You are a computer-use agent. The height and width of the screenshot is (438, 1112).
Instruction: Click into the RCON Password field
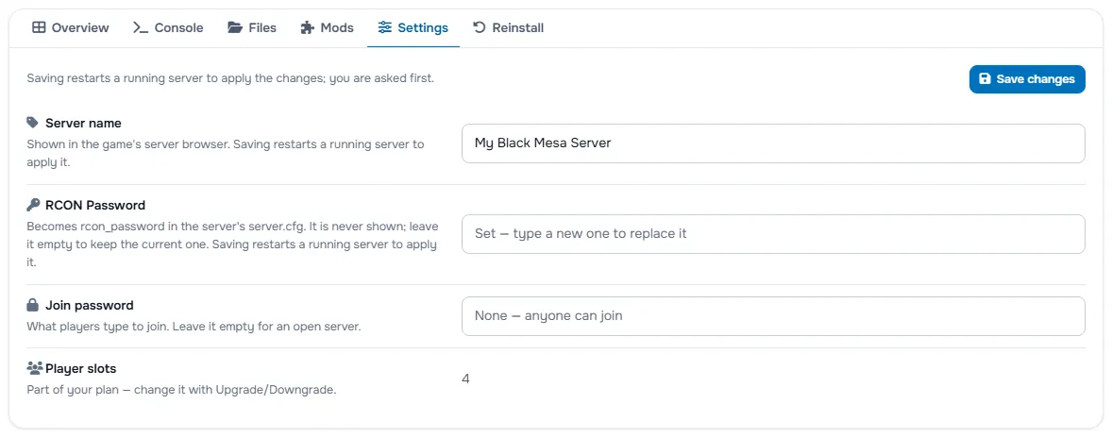pos(773,233)
